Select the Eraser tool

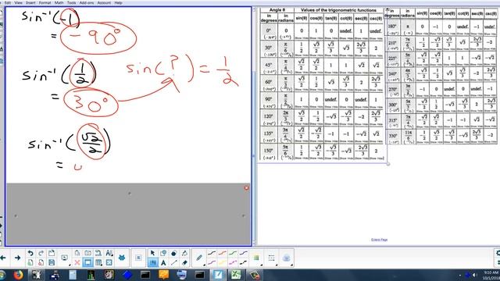coord(184,262)
